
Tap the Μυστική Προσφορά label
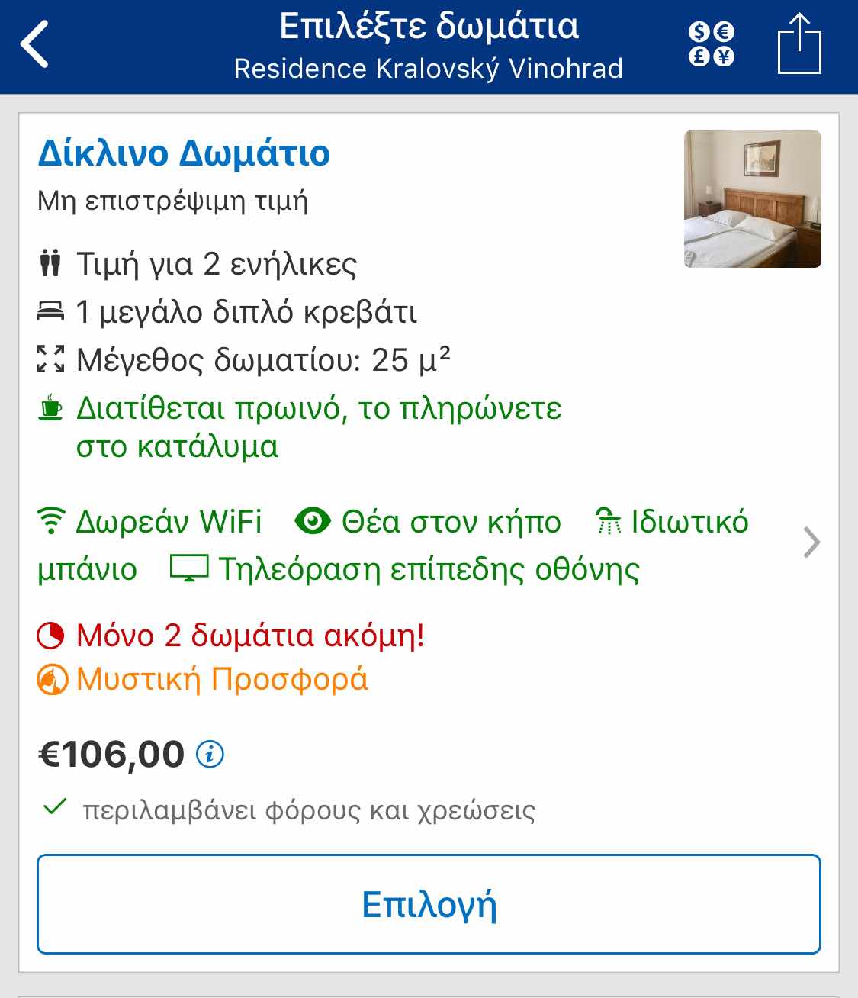(222, 679)
